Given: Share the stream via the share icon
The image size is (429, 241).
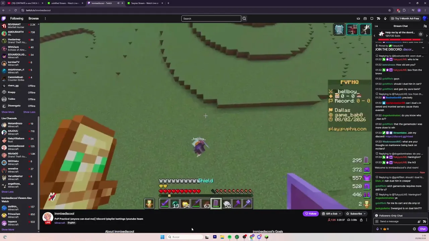Looking at the screenshot, I should [361, 220].
